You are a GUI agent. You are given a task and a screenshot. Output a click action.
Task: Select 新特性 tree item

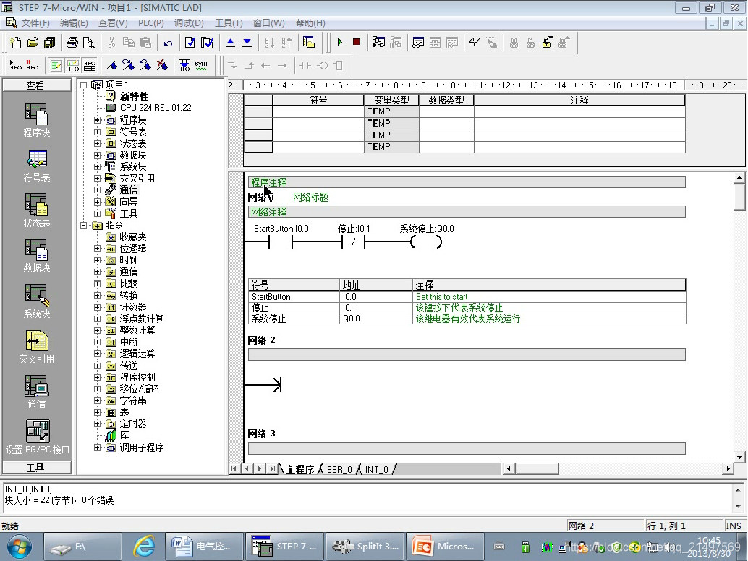[x=134, y=96]
